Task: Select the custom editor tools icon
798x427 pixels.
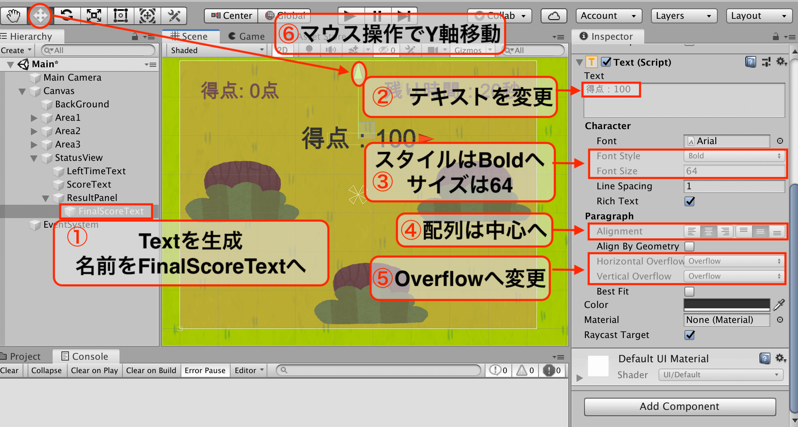Action: pyautogui.click(x=174, y=16)
